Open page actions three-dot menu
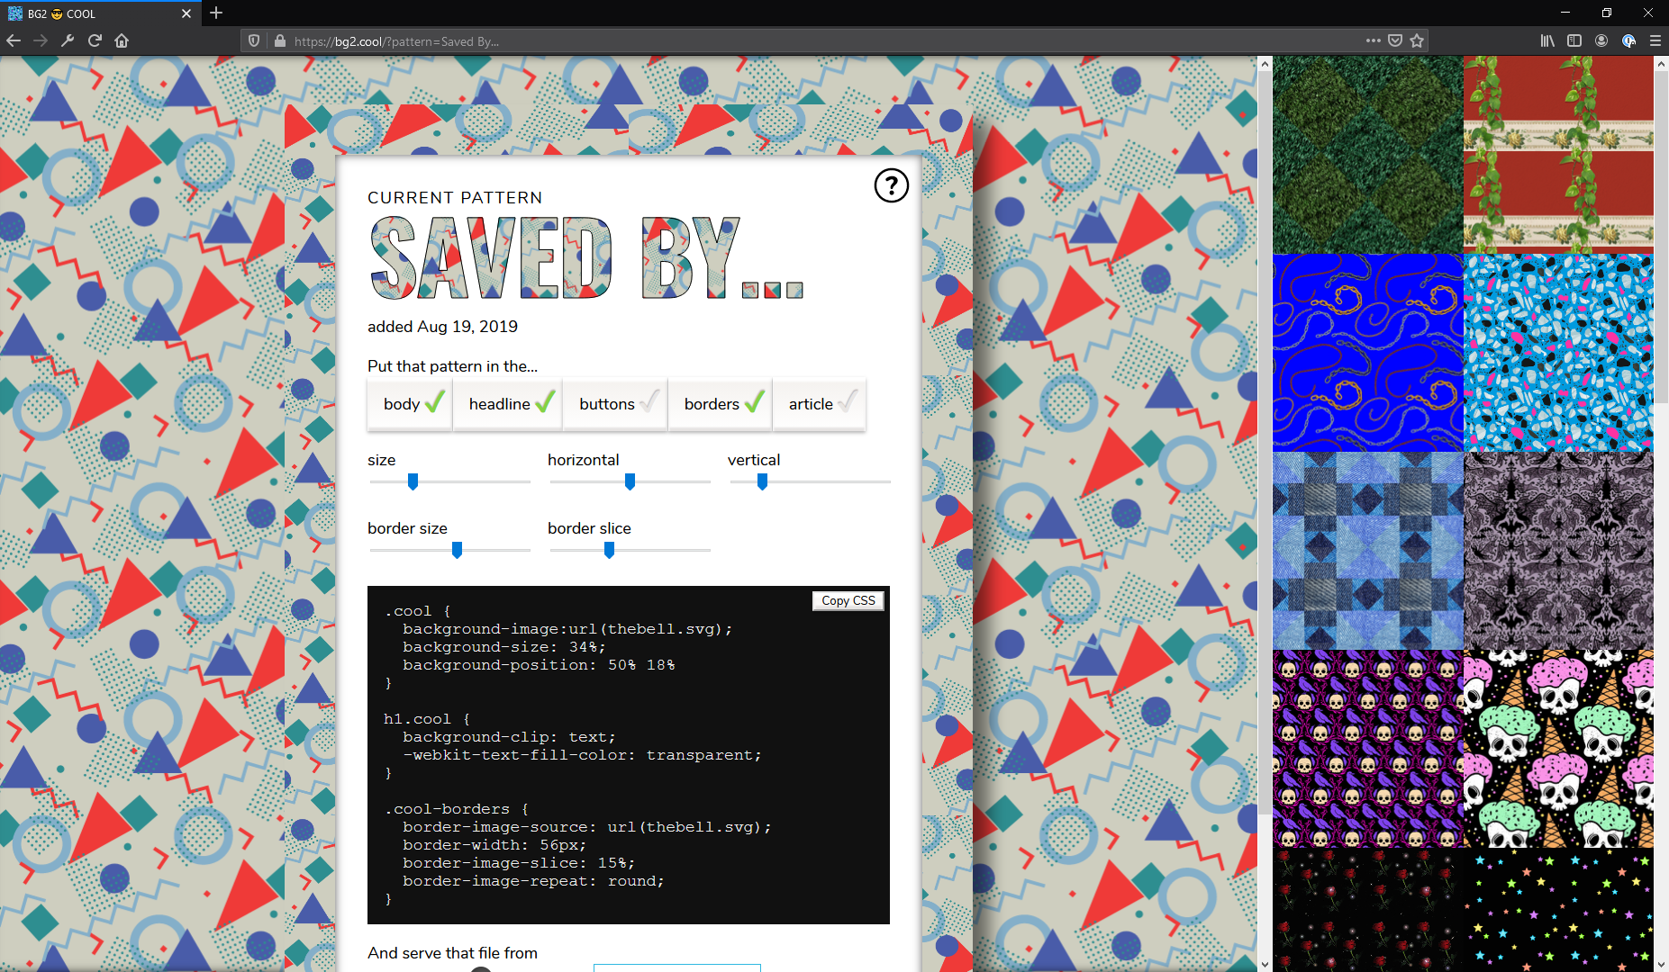The image size is (1669, 972). click(1373, 40)
